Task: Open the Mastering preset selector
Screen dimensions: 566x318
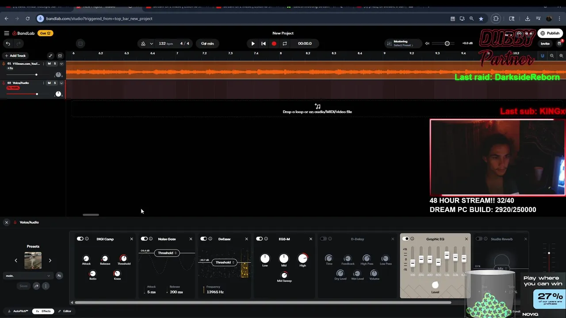Action: point(403,43)
